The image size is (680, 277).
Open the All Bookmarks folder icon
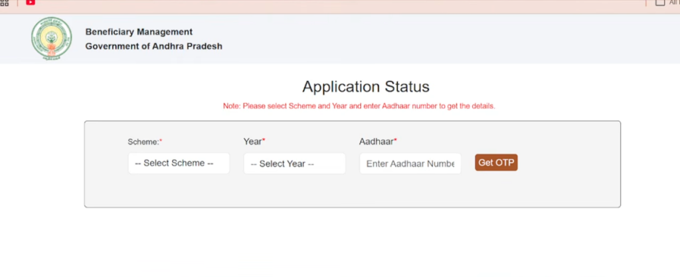659,2
